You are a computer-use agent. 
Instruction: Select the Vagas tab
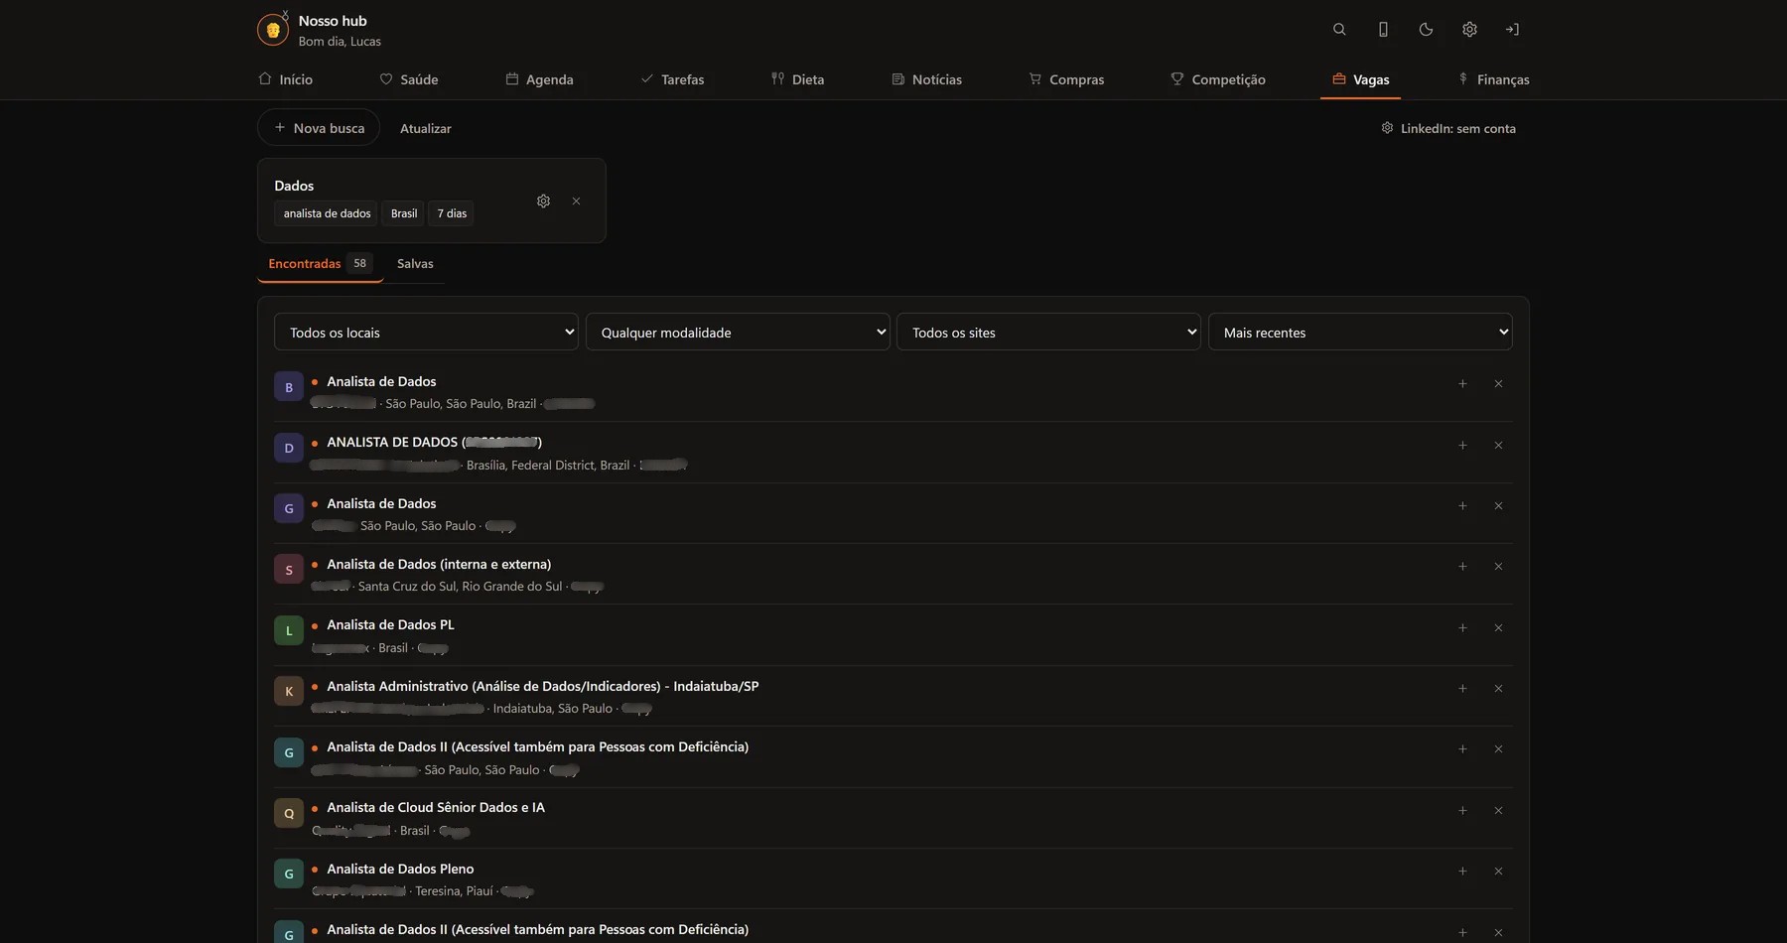pyautogui.click(x=1360, y=79)
